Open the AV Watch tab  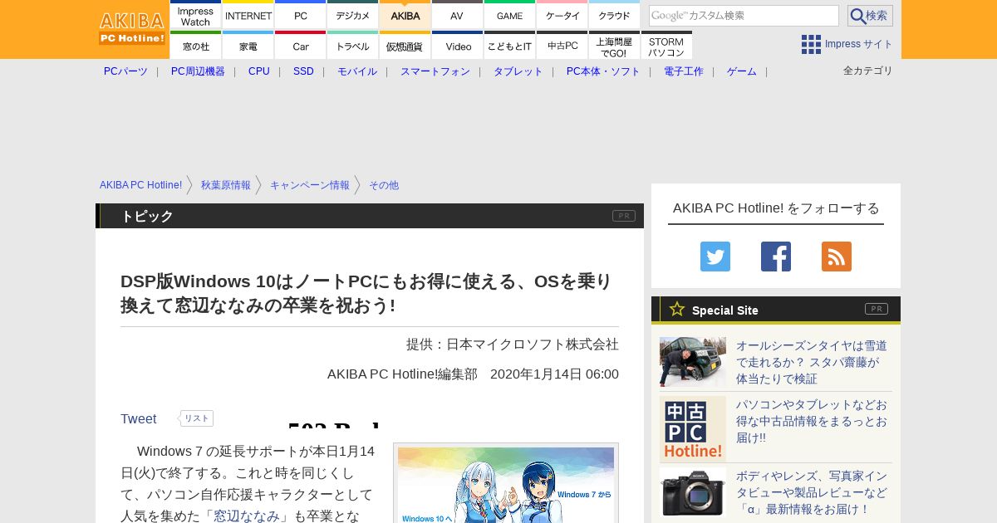457,15
